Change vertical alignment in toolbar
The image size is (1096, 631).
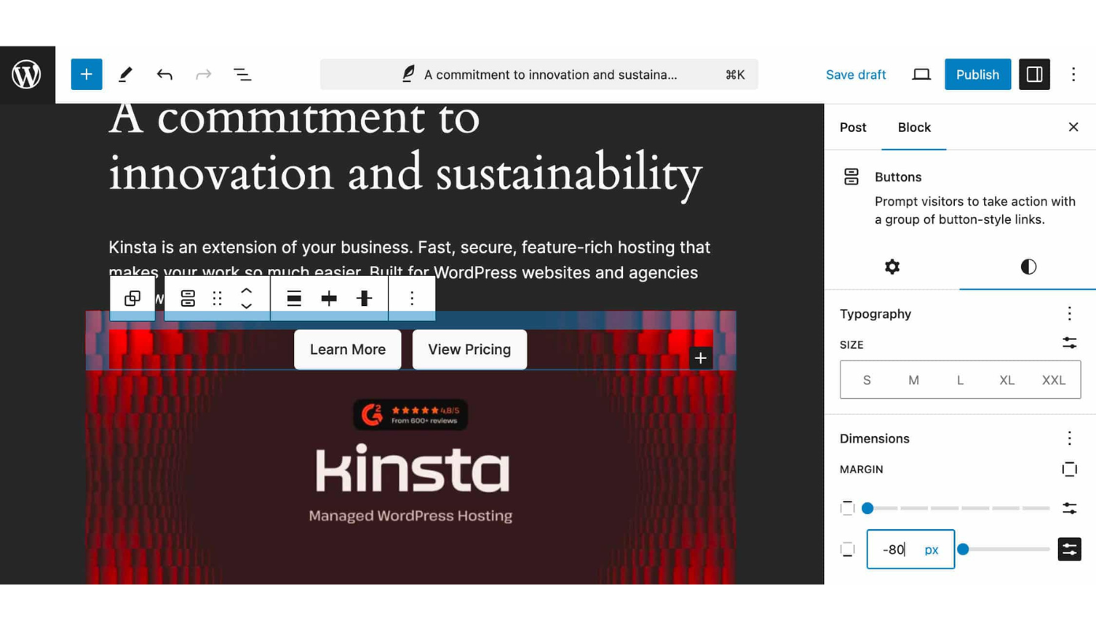(x=364, y=298)
